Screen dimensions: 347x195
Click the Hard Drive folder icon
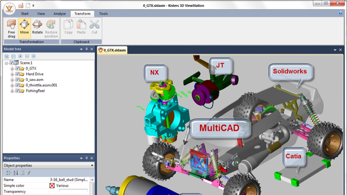pyautogui.click(x=22, y=74)
